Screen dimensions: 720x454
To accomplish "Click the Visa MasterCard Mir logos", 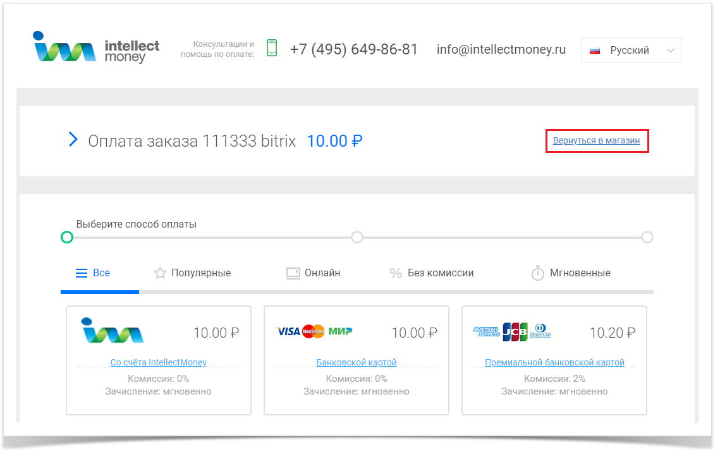I will click(x=314, y=331).
